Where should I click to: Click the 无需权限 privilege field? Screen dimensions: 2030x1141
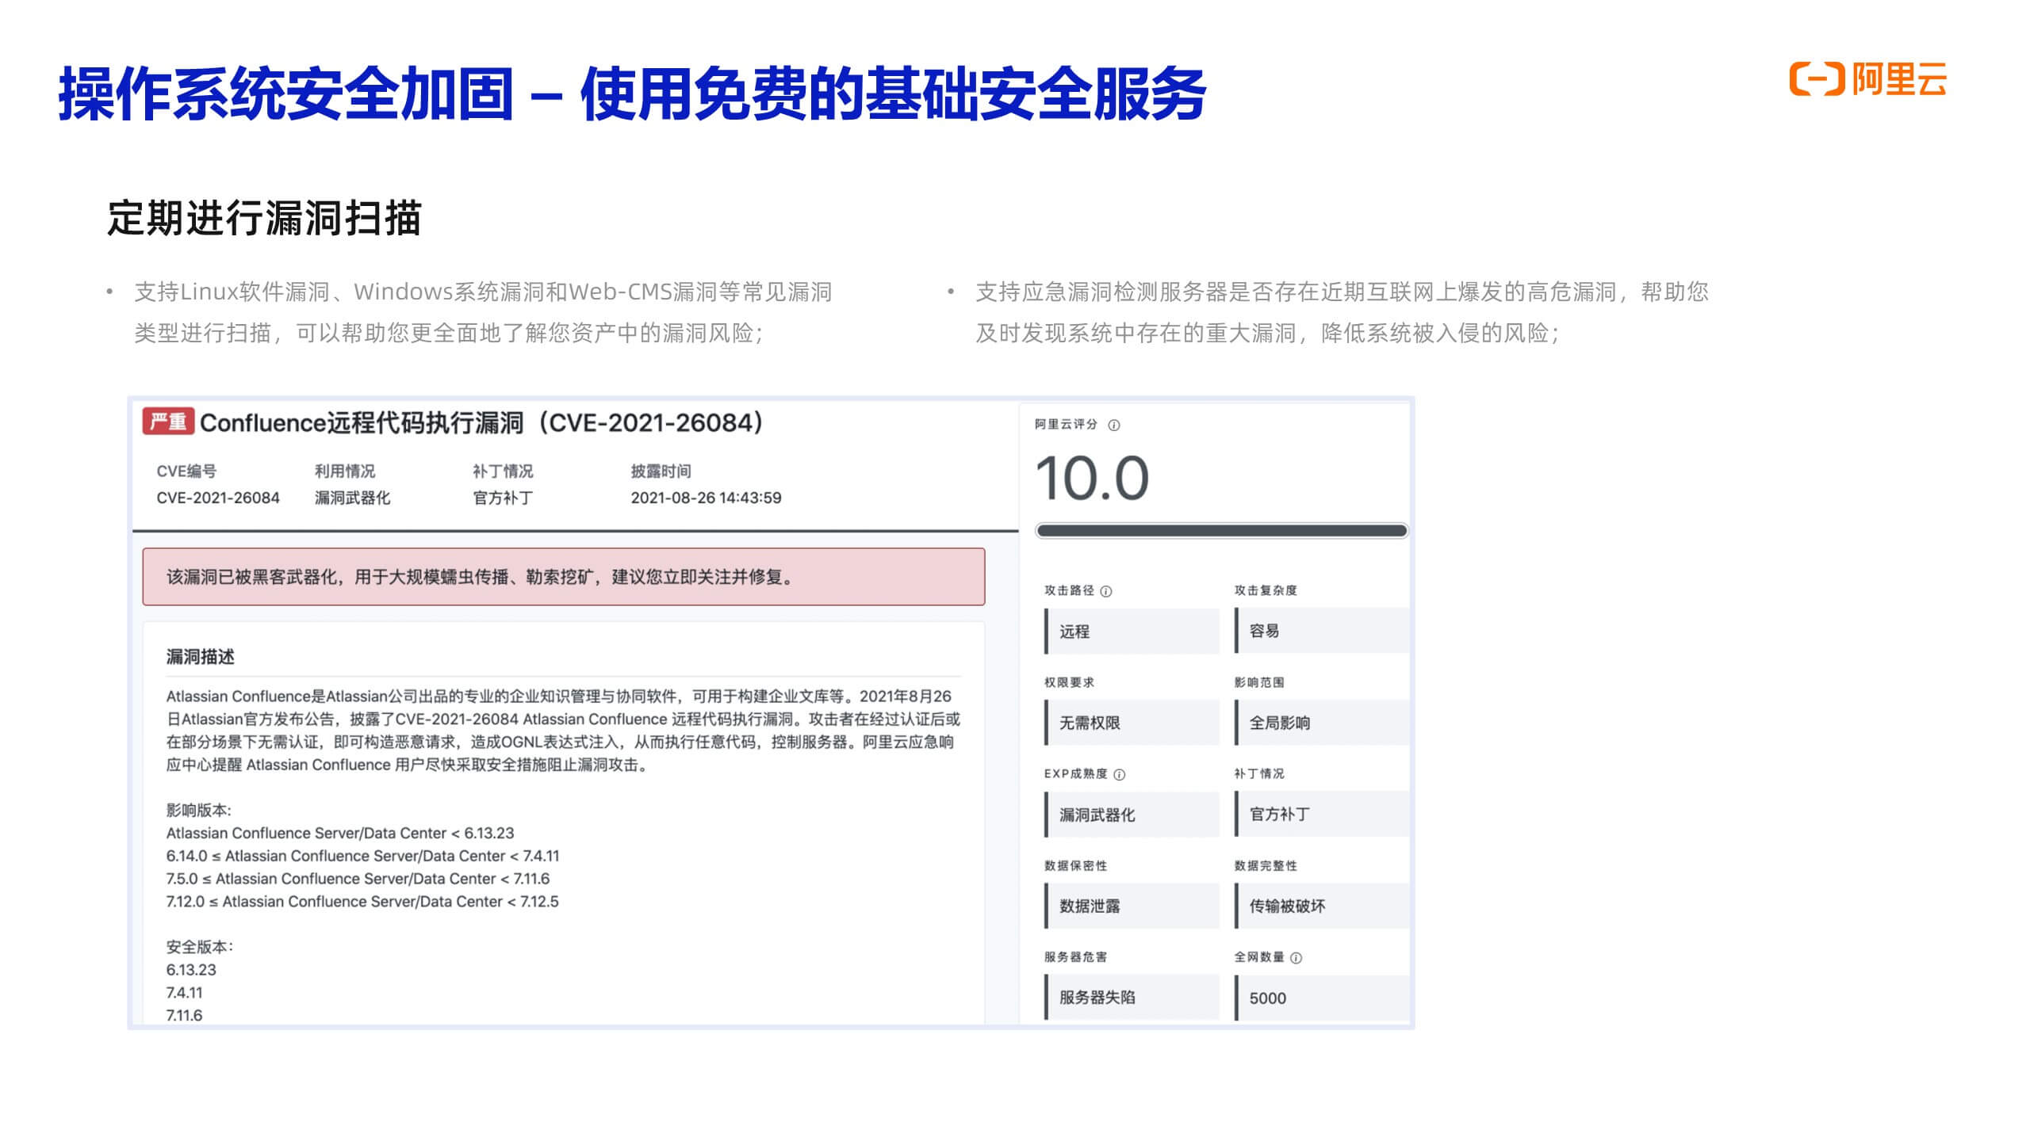click(x=1132, y=723)
